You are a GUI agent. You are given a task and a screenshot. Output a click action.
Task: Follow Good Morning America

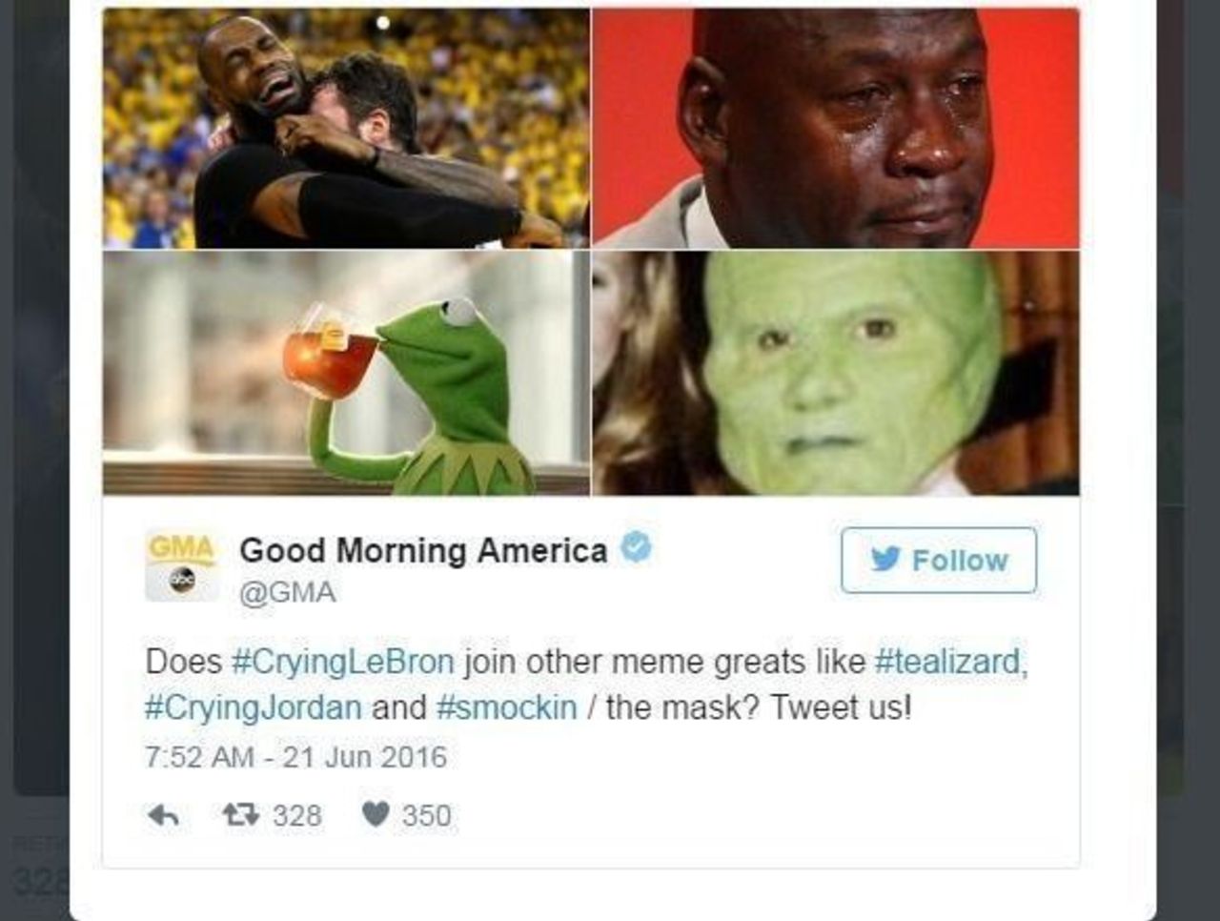coord(939,560)
